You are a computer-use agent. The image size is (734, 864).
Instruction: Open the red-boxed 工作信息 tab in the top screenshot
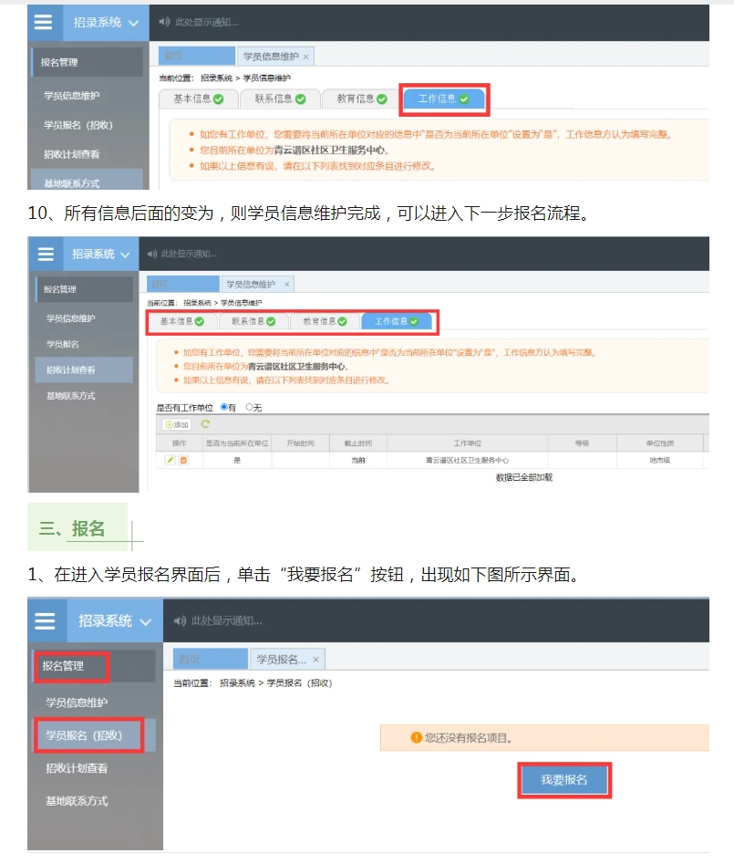pyautogui.click(x=443, y=99)
